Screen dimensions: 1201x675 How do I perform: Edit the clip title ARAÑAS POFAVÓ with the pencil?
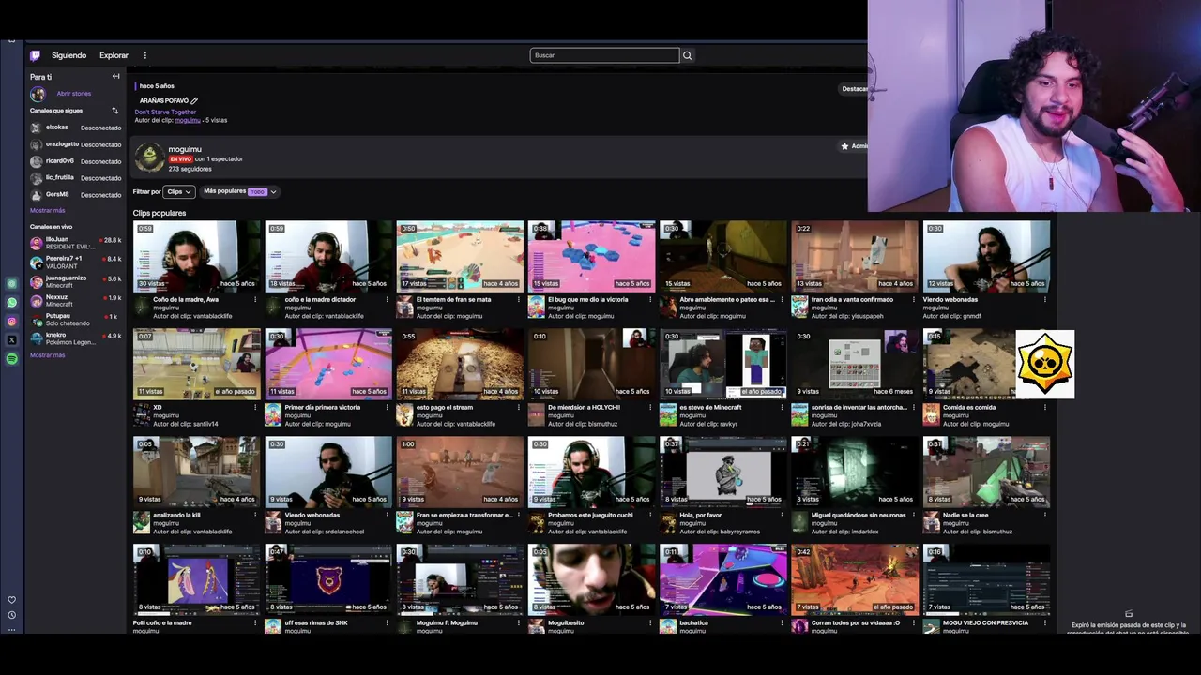click(x=194, y=100)
